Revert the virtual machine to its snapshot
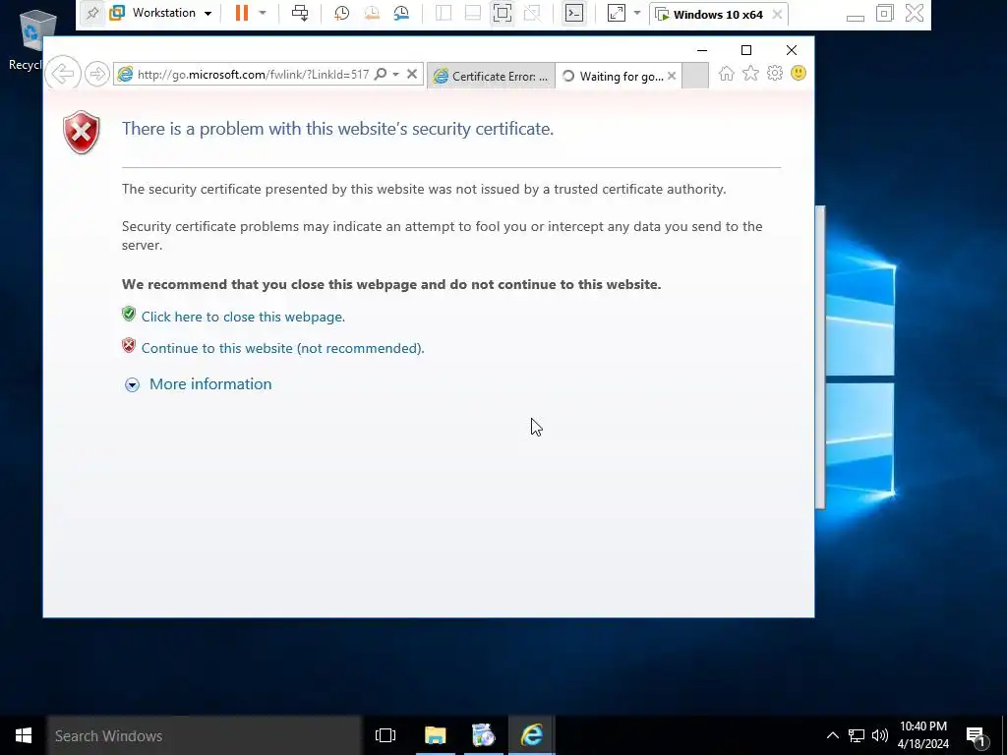 pyautogui.click(x=371, y=14)
